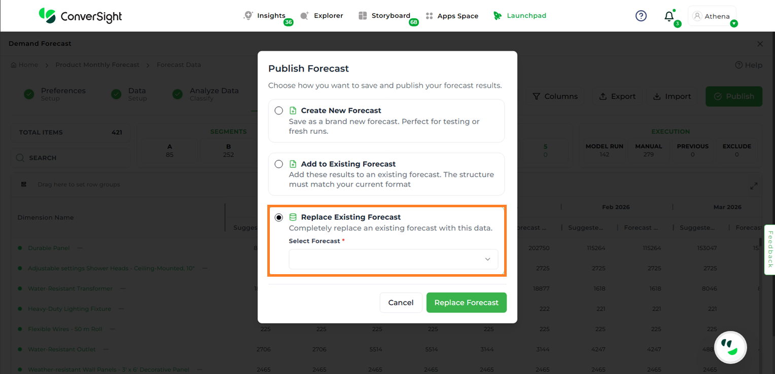Open the floating ConverSight chat assistant
The width and height of the screenshot is (775, 374).
tap(730, 347)
